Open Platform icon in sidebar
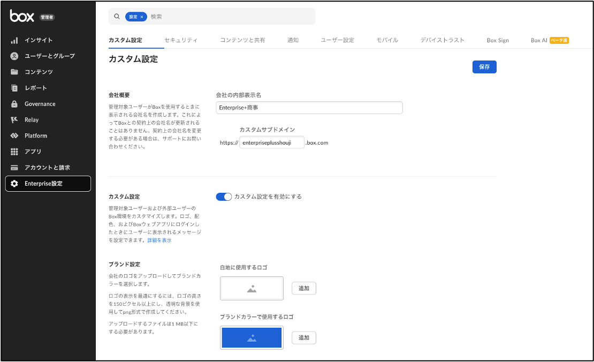 (14, 136)
